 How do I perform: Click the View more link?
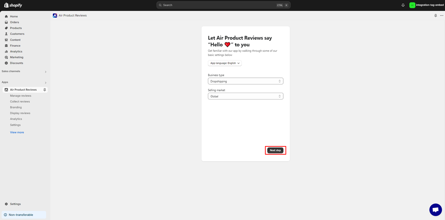[17, 132]
